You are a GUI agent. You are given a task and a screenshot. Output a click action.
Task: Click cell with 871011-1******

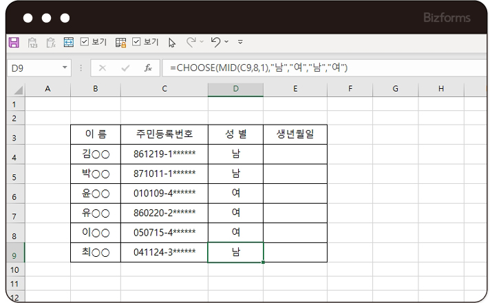(164, 174)
